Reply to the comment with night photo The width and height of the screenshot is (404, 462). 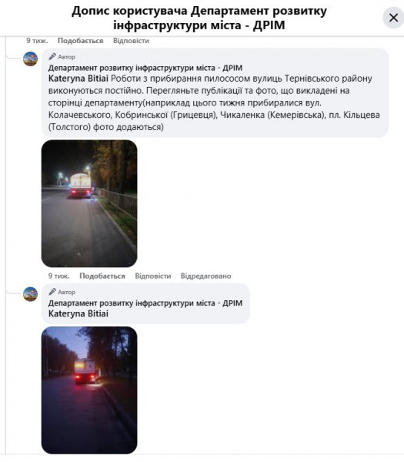(153, 276)
